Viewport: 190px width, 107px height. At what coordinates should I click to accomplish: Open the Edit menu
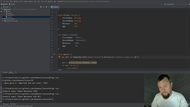[7, 1]
